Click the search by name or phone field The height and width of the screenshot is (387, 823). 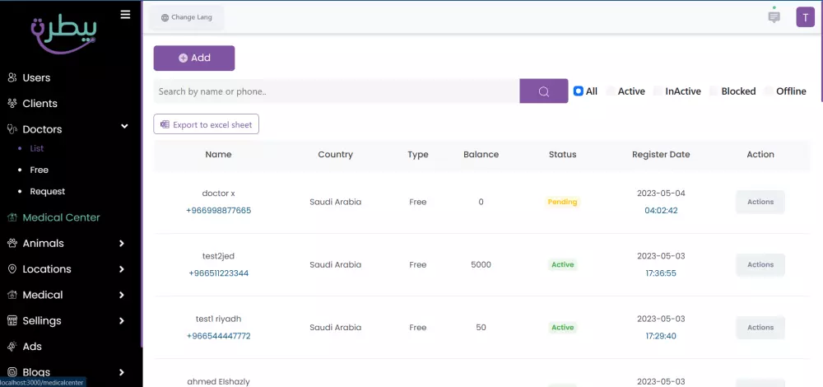(336, 91)
